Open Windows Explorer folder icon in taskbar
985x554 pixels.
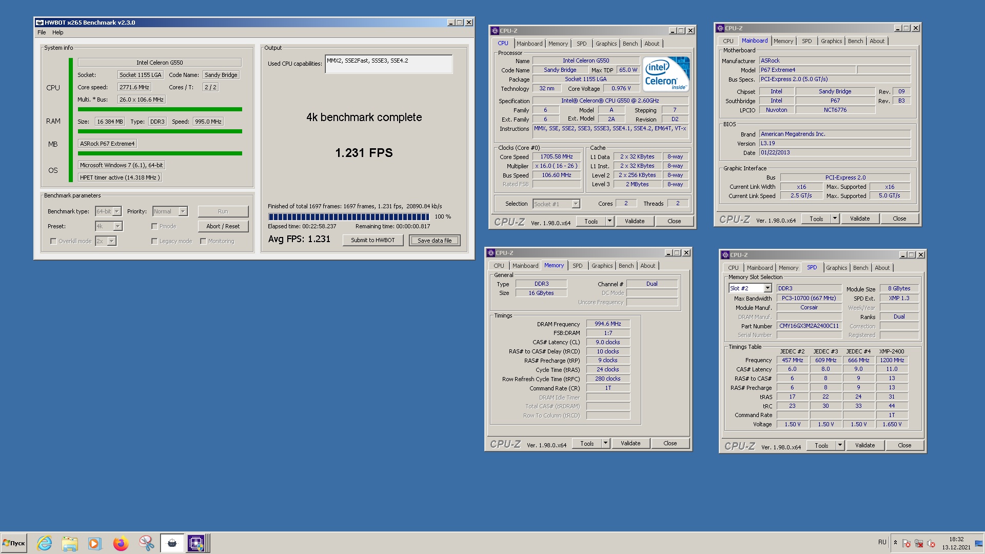pos(70,543)
